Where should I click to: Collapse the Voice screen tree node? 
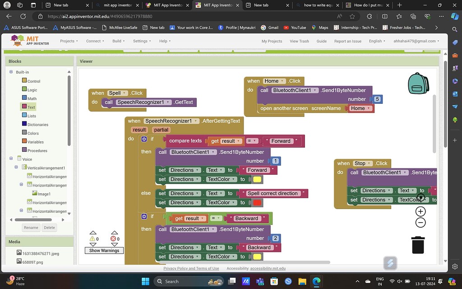[11, 159]
